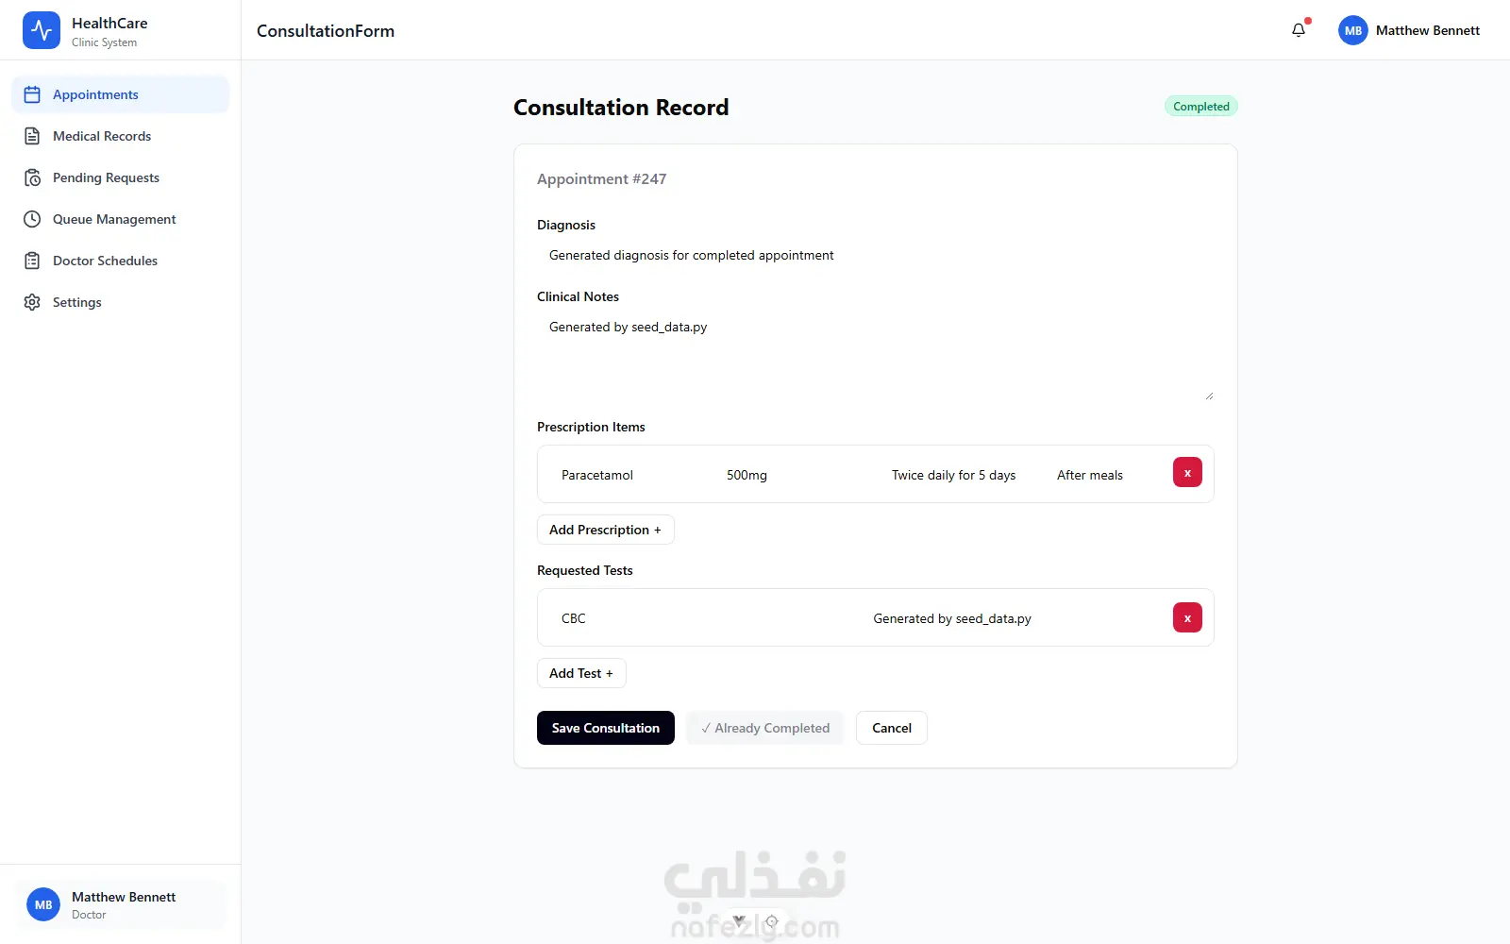Click the Queue Management clock icon
The width and height of the screenshot is (1510, 944).
coord(32,219)
